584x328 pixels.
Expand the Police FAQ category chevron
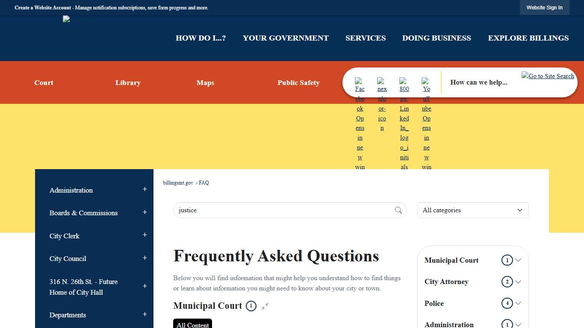click(x=519, y=303)
